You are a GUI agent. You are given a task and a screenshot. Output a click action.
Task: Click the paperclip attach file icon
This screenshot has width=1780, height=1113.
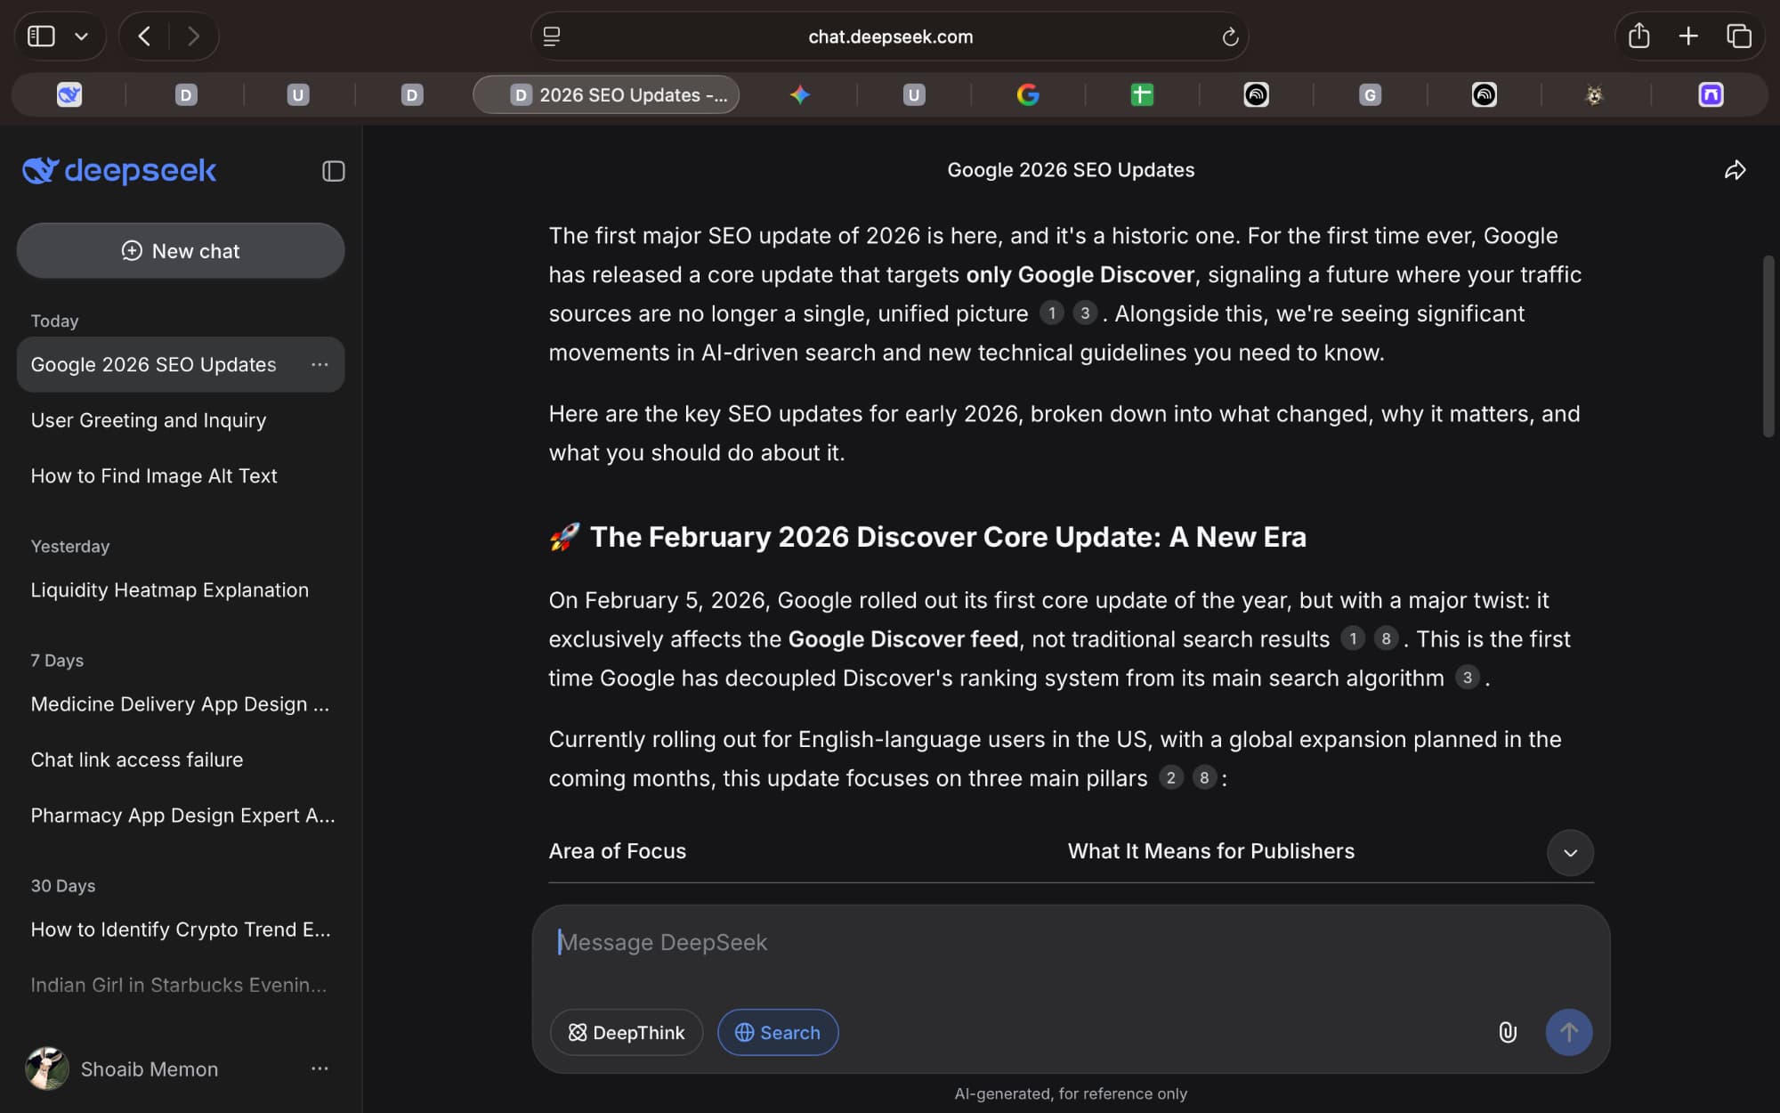pyautogui.click(x=1507, y=1032)
